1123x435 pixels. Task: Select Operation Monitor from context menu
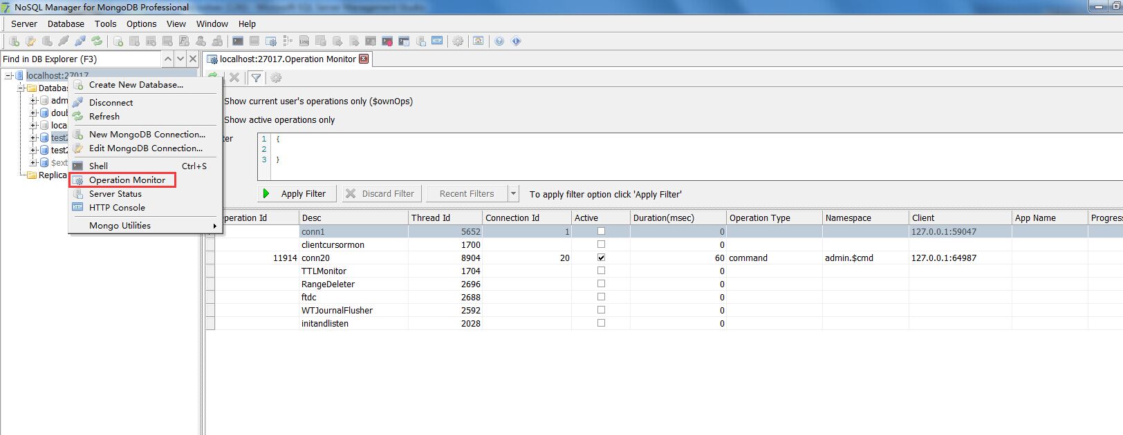pos(127,180)
